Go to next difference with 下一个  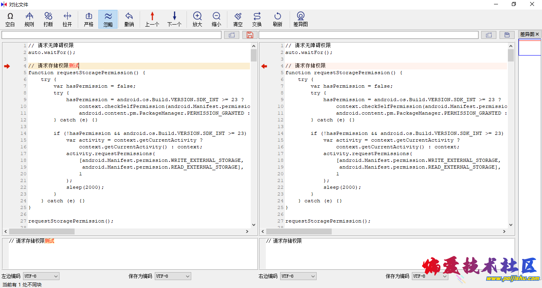pos(174,19)
